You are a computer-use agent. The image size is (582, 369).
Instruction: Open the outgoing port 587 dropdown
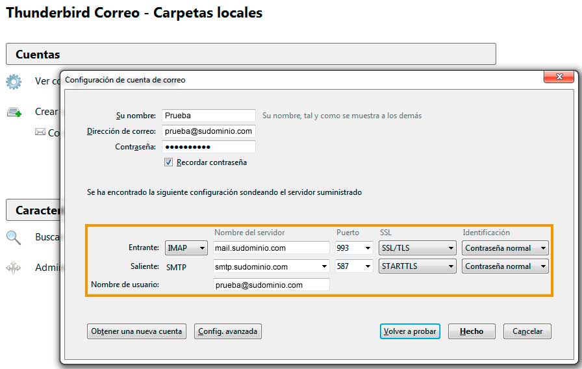coord(368,266)
